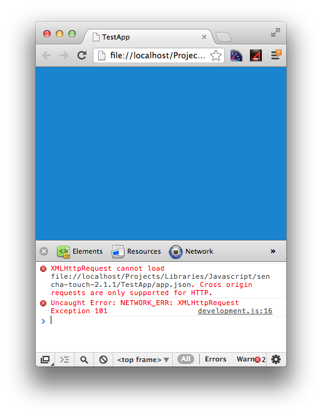
Task: Select the All console filter
Action: coord(185,359)
